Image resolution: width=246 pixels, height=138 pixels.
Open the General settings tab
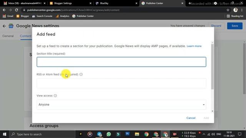click(8, 36)
